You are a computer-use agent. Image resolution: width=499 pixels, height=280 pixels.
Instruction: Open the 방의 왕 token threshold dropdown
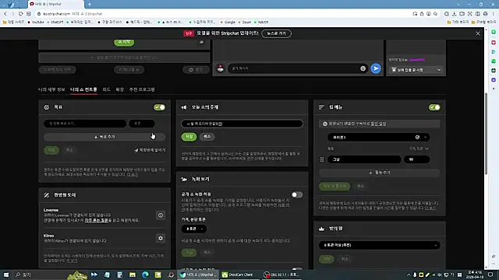380,245
